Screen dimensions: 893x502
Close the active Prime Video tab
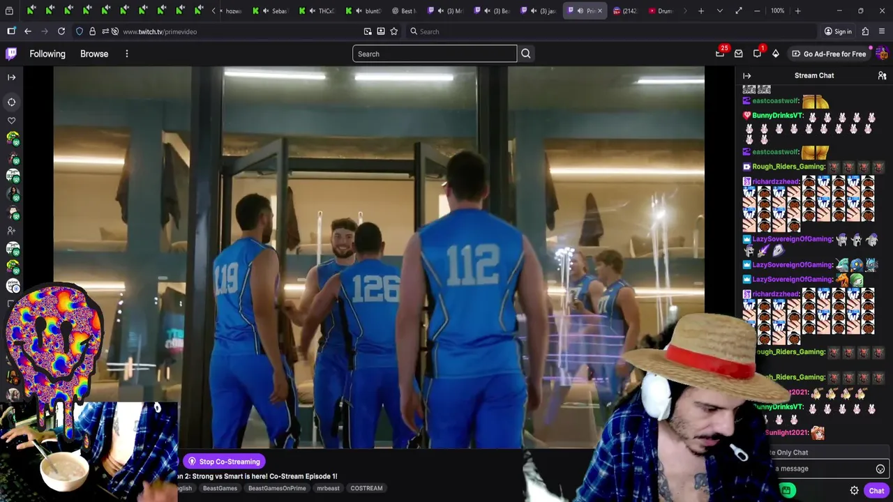(x=599, y=11)
